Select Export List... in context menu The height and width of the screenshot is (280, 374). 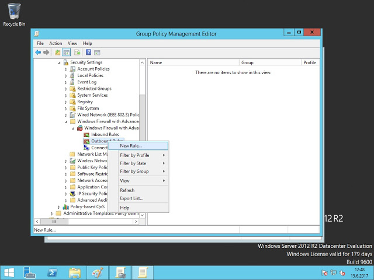(x=131, y=198)
